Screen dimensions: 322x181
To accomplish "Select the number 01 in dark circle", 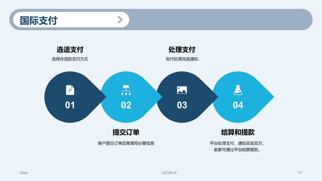I will tap(70, 105).
